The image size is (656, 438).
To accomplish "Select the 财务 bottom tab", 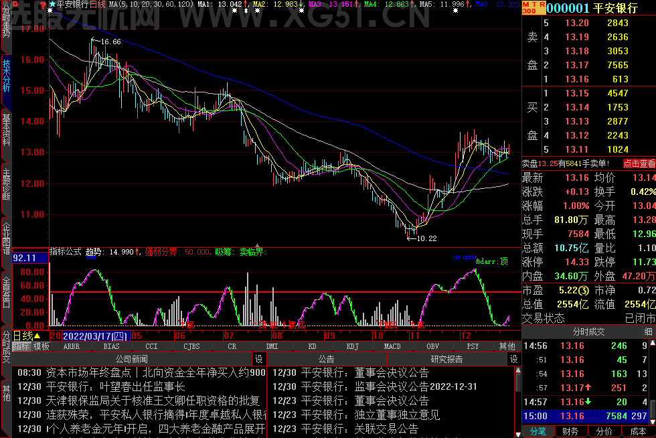I will tap(570, 431).
